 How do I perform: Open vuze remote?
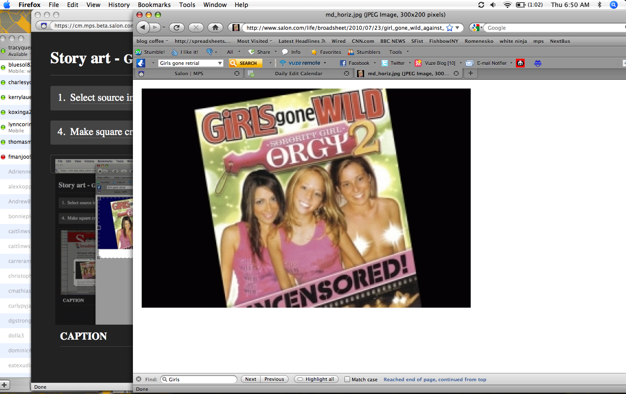300,63
